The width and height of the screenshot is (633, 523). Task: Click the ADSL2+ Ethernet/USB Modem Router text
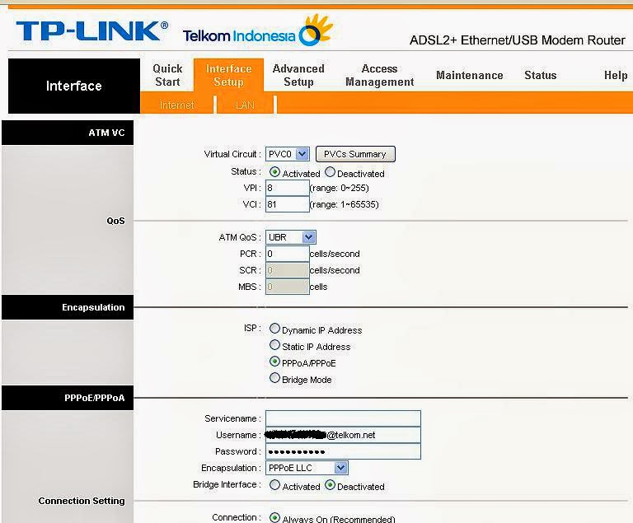point(517,40)
